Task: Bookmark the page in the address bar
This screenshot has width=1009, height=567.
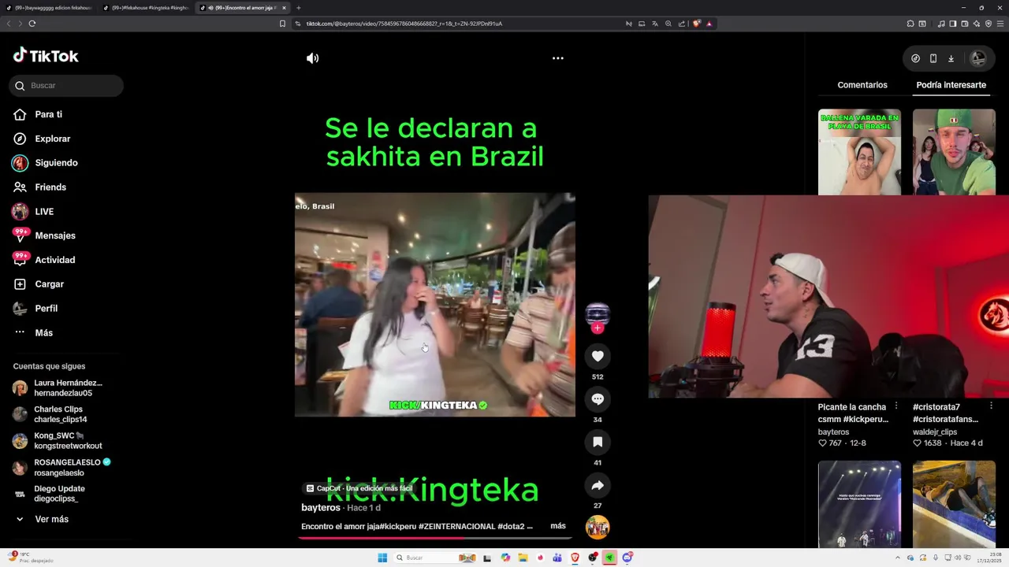Action: coord(282,24)
